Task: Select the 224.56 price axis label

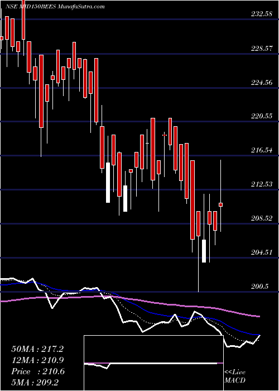Action: coord(261,82)
